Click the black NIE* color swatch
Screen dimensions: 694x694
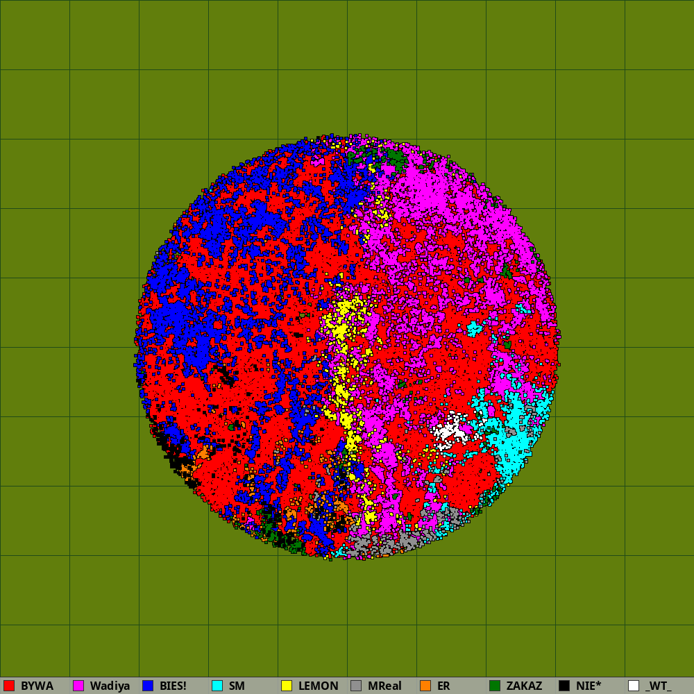click(x=564, y=686)
